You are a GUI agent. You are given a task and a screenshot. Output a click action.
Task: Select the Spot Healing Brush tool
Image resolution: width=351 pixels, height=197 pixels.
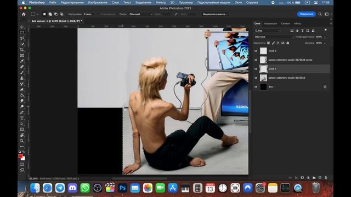pyautogui.click(x=22, y=67)
